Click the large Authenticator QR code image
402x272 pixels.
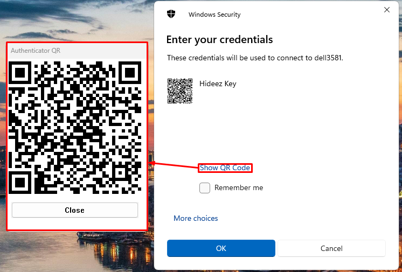point(75,128)
